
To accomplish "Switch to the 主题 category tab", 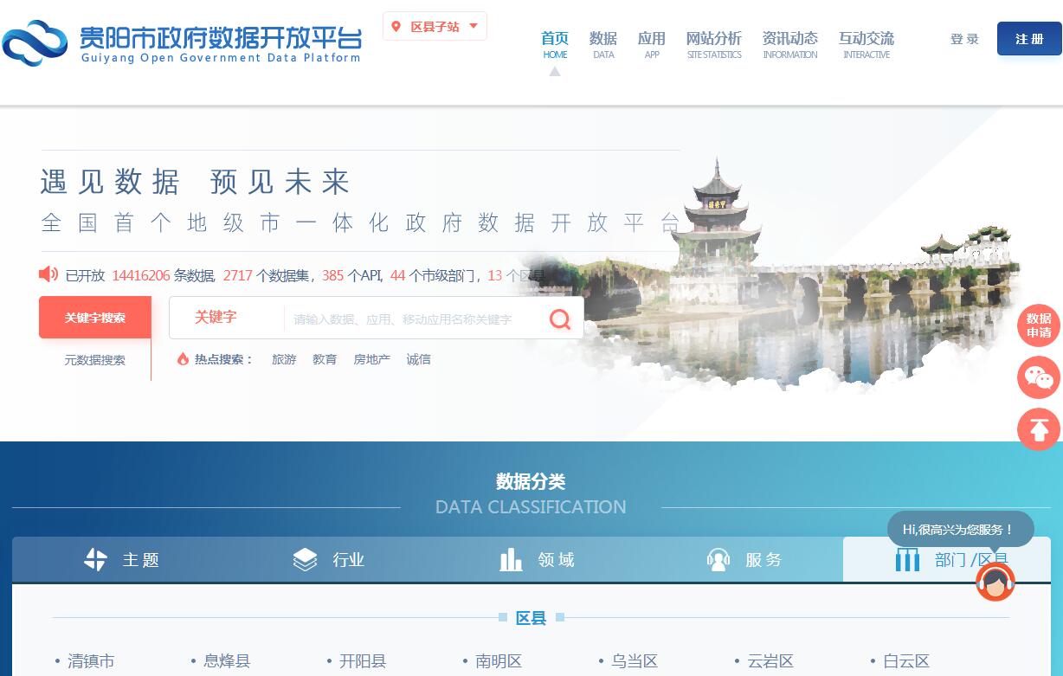I will [122, 560].
